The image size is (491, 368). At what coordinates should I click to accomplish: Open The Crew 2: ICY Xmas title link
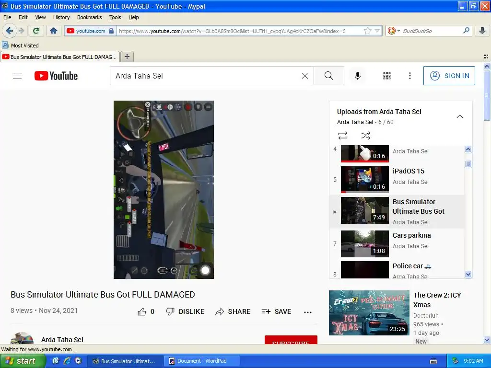click(x=437, y=300)
